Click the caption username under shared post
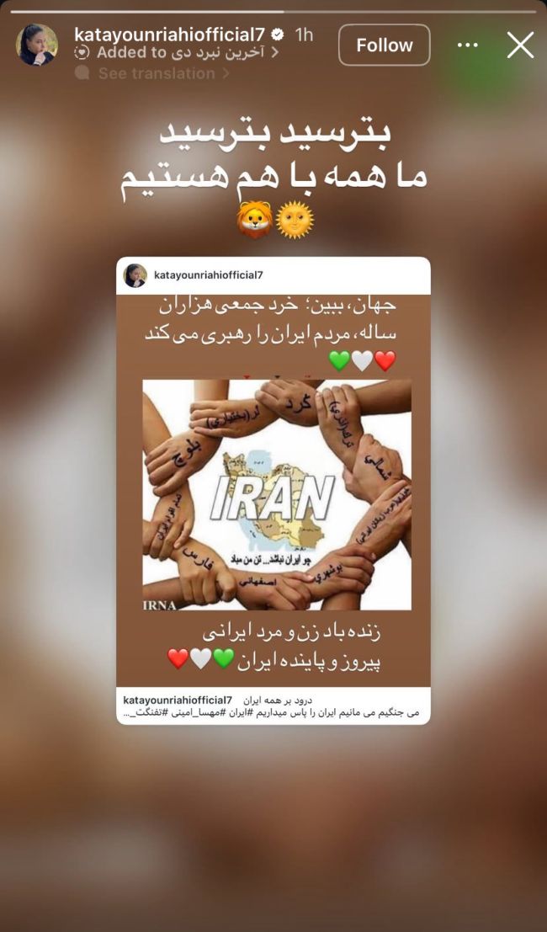This screenshot has width=547, height=932. point(178,700)
